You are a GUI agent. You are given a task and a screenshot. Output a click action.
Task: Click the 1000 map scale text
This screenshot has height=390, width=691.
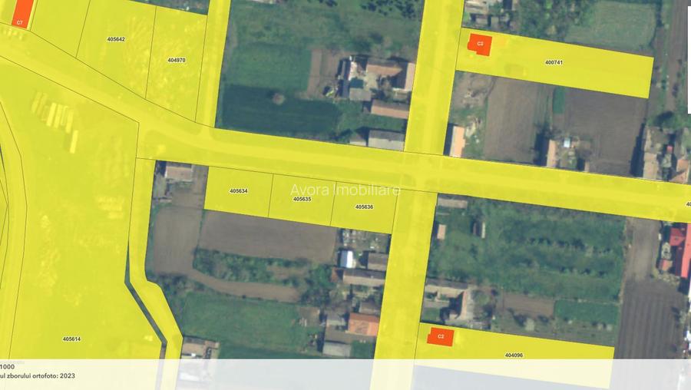[x=8, y=367]
